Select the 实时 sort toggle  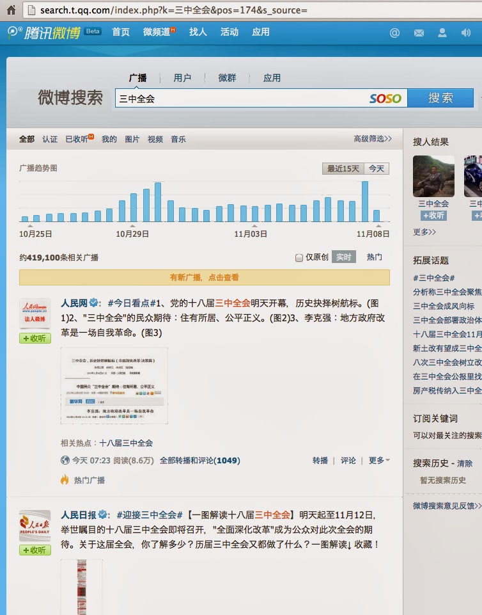pos(344,257)
